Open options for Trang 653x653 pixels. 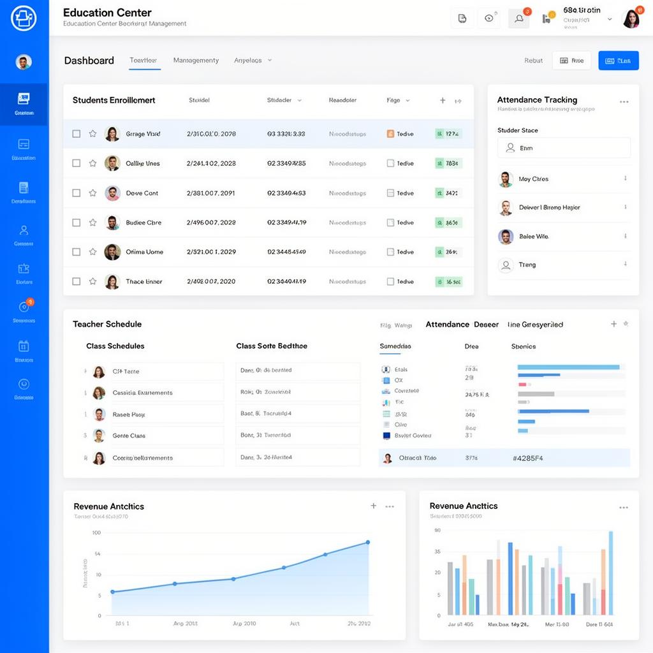point(625,263)
